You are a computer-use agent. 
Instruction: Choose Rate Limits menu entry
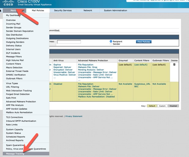(x=12, y=125)
